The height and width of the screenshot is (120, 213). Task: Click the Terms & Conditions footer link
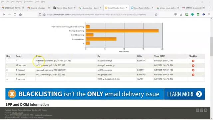point(25,110)
